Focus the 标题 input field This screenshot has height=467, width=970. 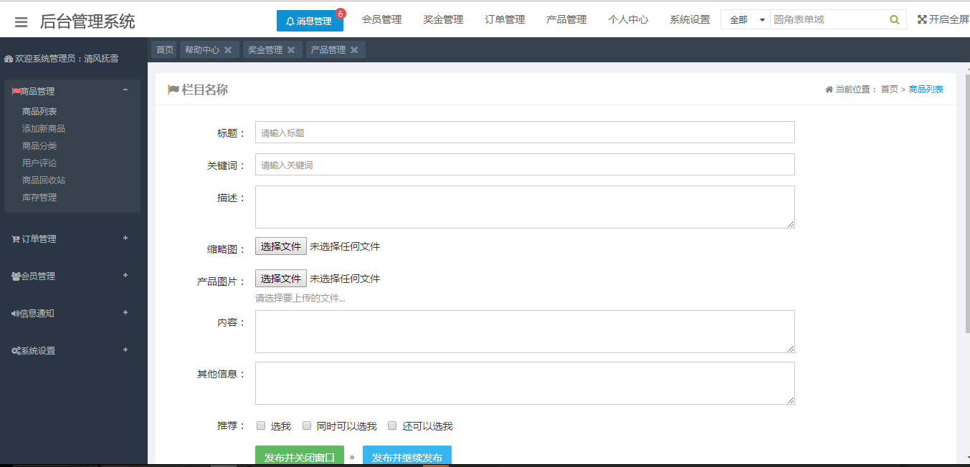525,133
